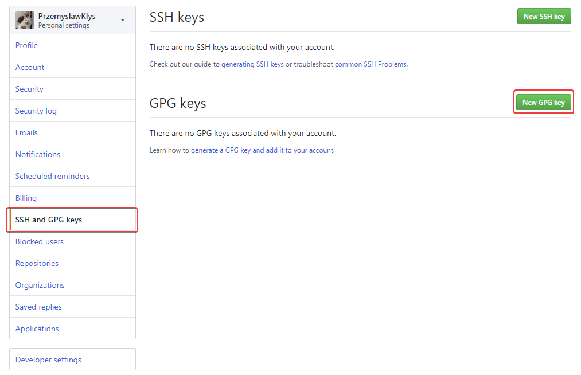Open Notifications settings

coord(37,154)
